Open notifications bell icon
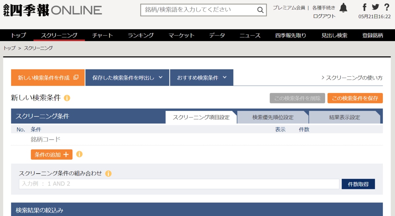The width and height of the screenshot is (395, 216). click(343, 8)
